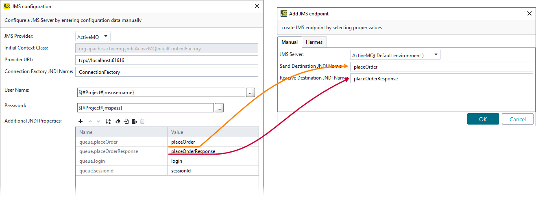The height and width of the screenshot is (198, 536).
Task: Click the Add JMS endpoint window logo icon
Action: [284, 13]
